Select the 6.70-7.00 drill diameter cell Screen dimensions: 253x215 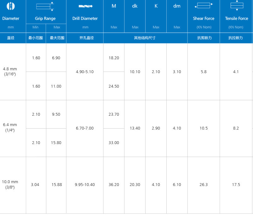pos(85,128)
